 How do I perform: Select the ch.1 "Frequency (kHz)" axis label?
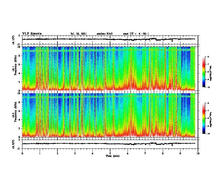click(x=15, y=65)
